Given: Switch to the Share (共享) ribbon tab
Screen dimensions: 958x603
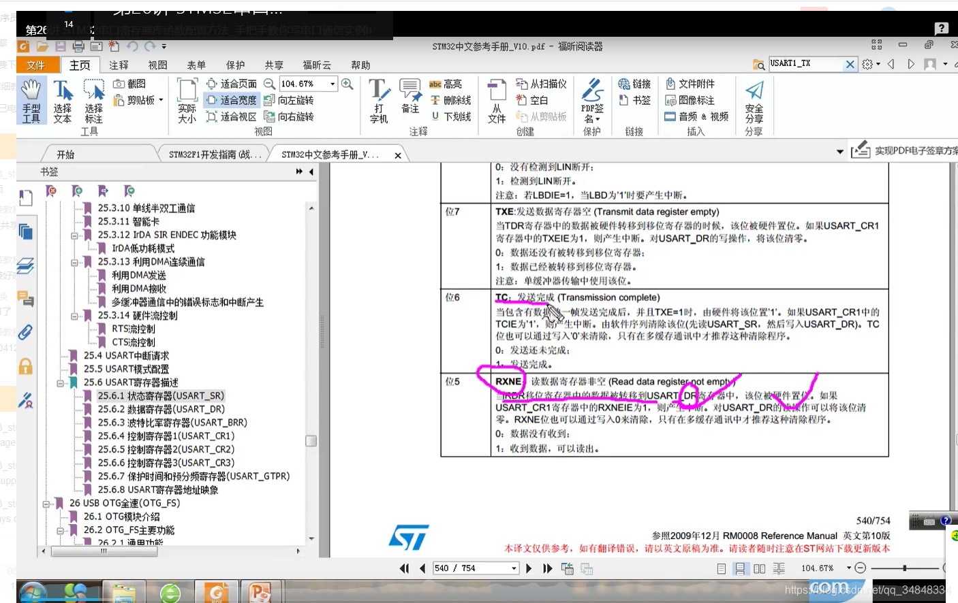Looking at the screenshot, I should point(274,65).
